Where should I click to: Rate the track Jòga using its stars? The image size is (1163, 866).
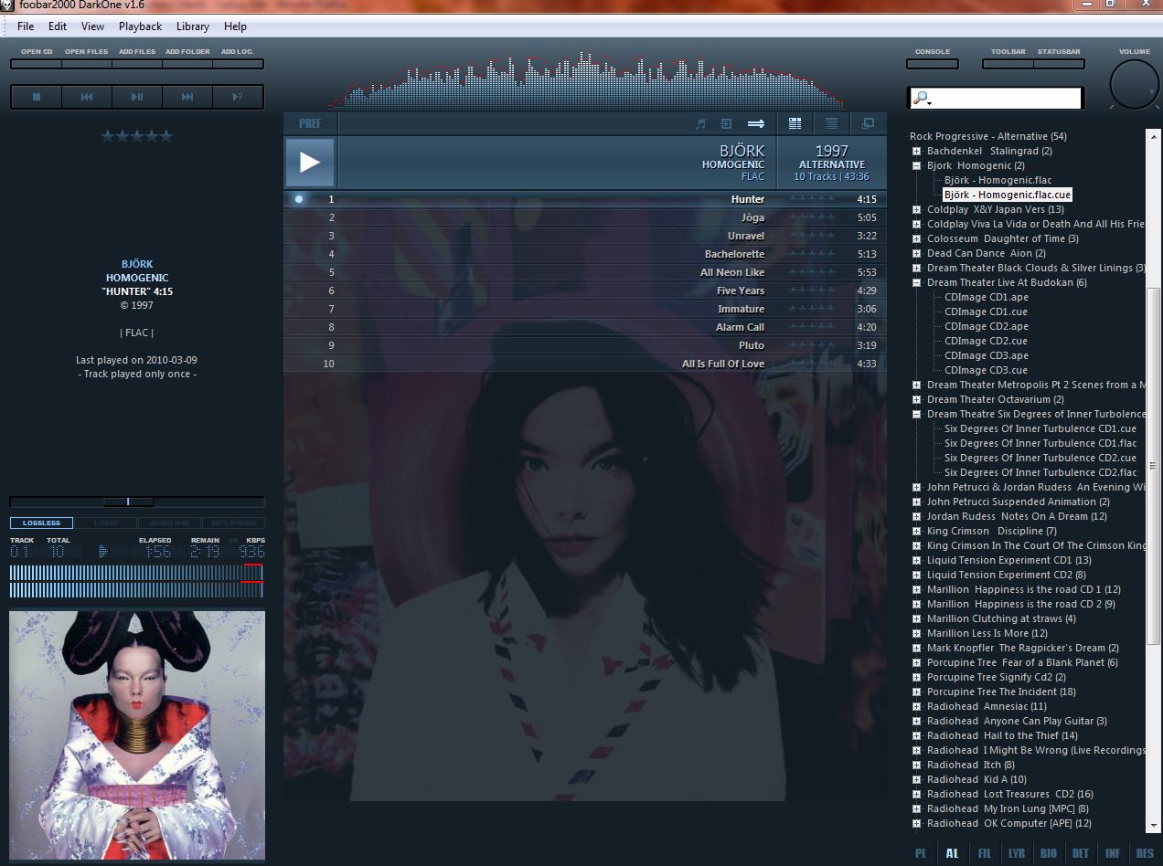pyautogui.click(x=812, y=217)
